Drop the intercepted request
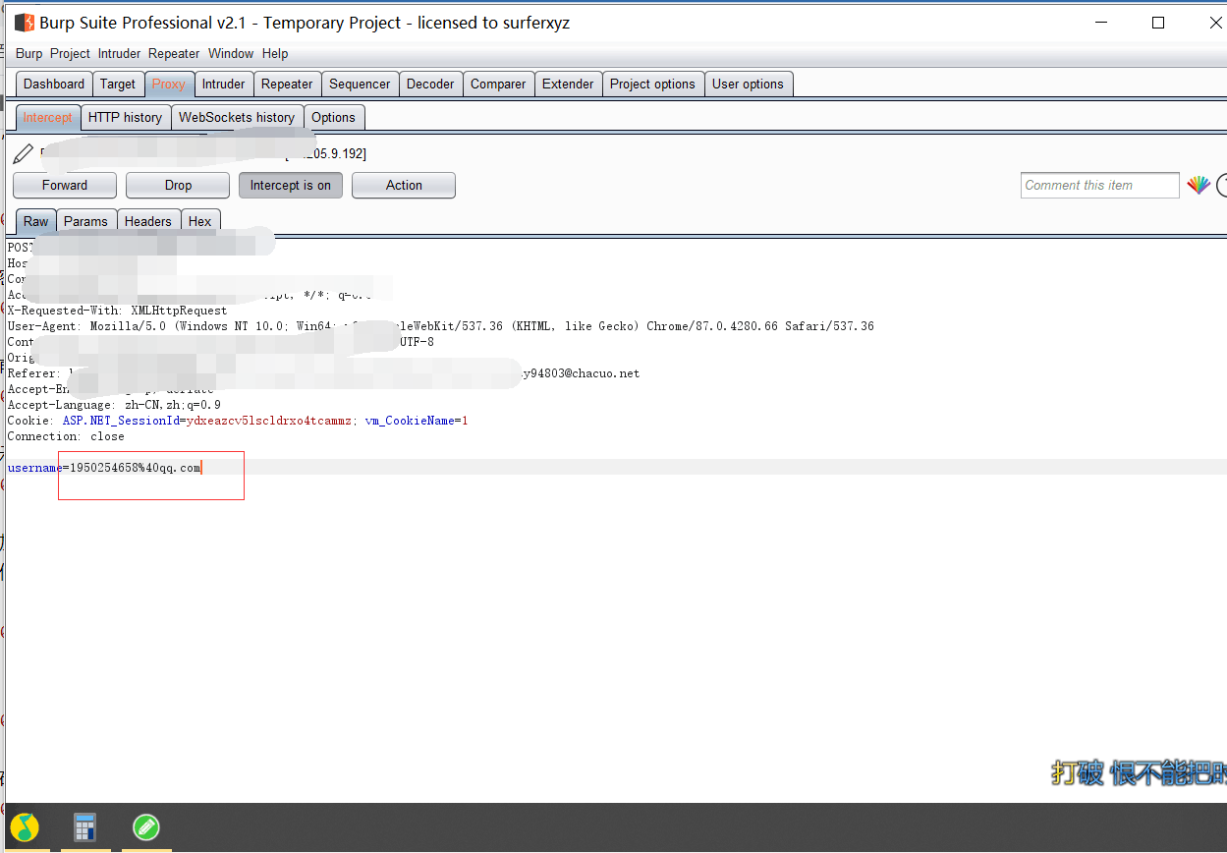 tap(178, 185)
